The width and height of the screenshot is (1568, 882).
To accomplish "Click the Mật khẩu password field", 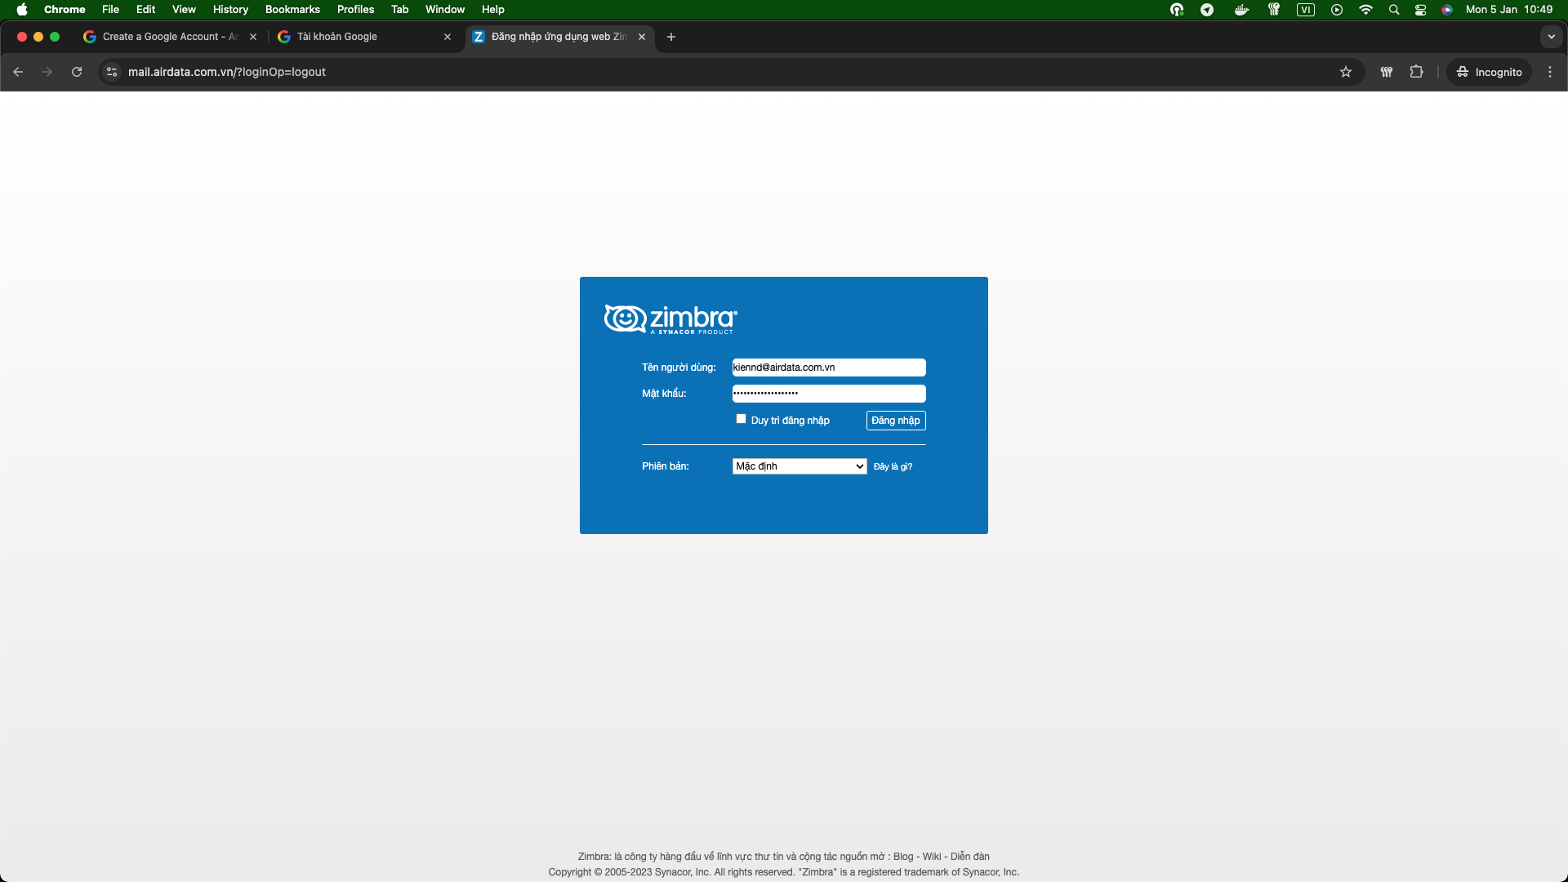I will [x=828, y=394].
